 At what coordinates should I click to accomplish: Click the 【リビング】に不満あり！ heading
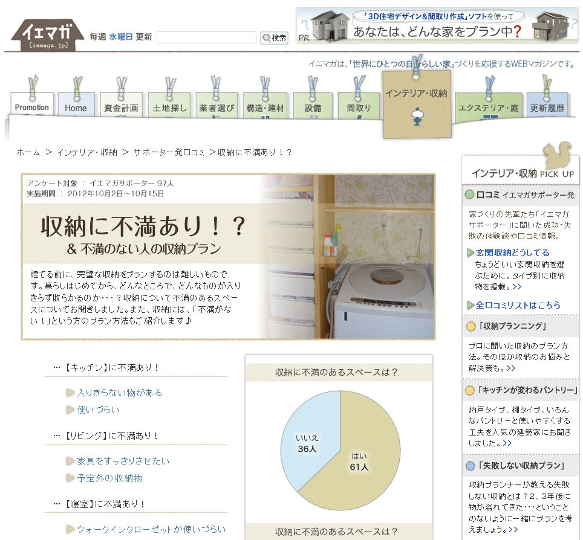coord(111,436)
